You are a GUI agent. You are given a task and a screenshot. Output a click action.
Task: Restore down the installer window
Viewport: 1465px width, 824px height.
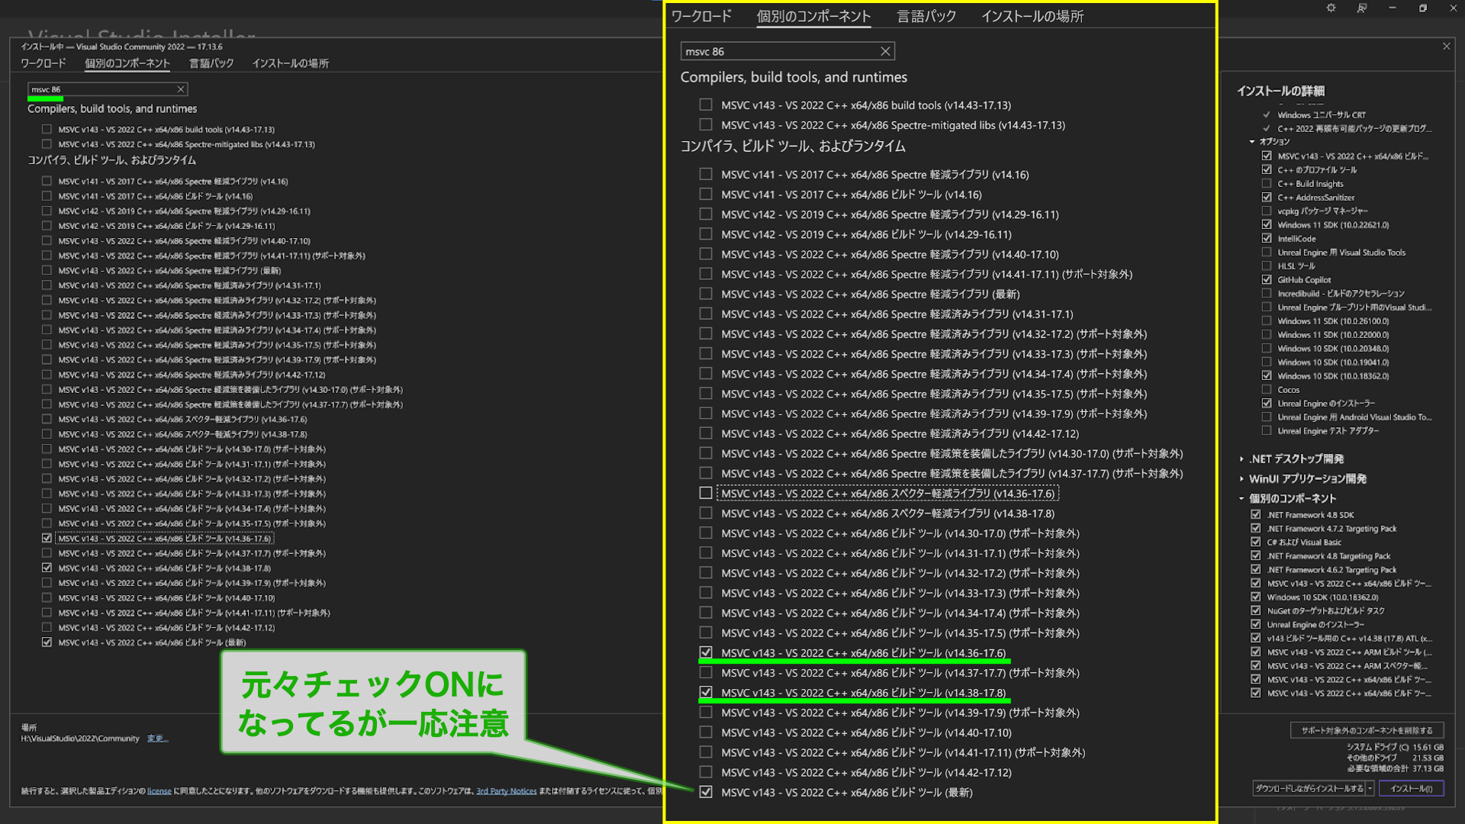tap(1422, 8)
